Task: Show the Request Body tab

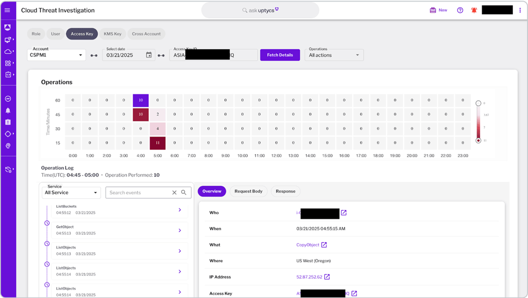Action: [x=249, y=191]
